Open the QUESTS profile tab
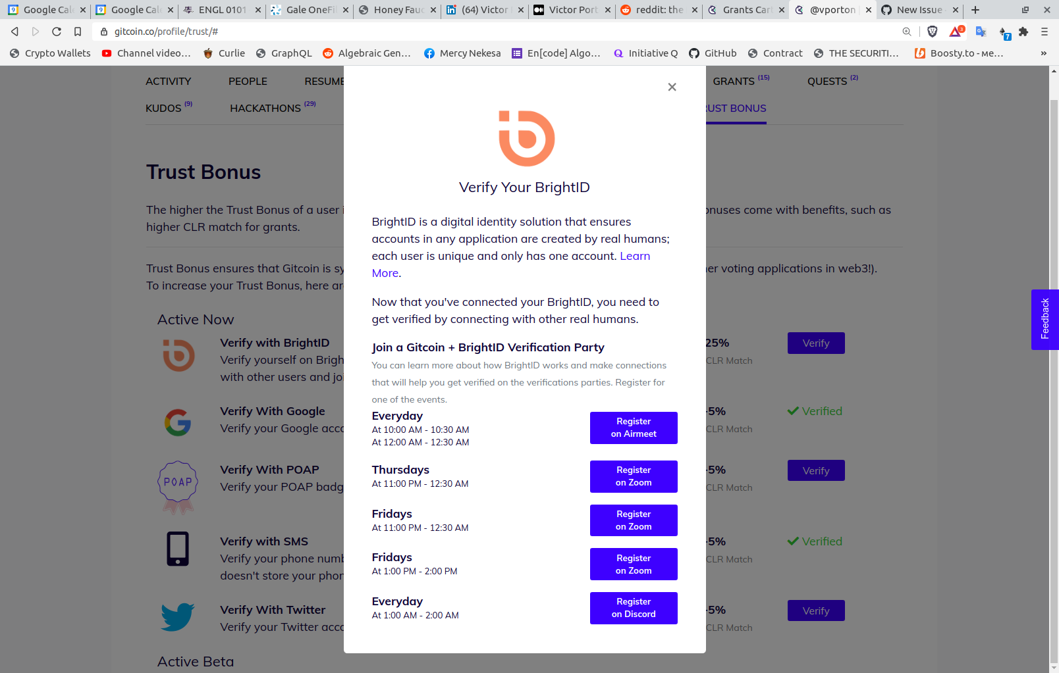1059x673 pixels. 832,81
